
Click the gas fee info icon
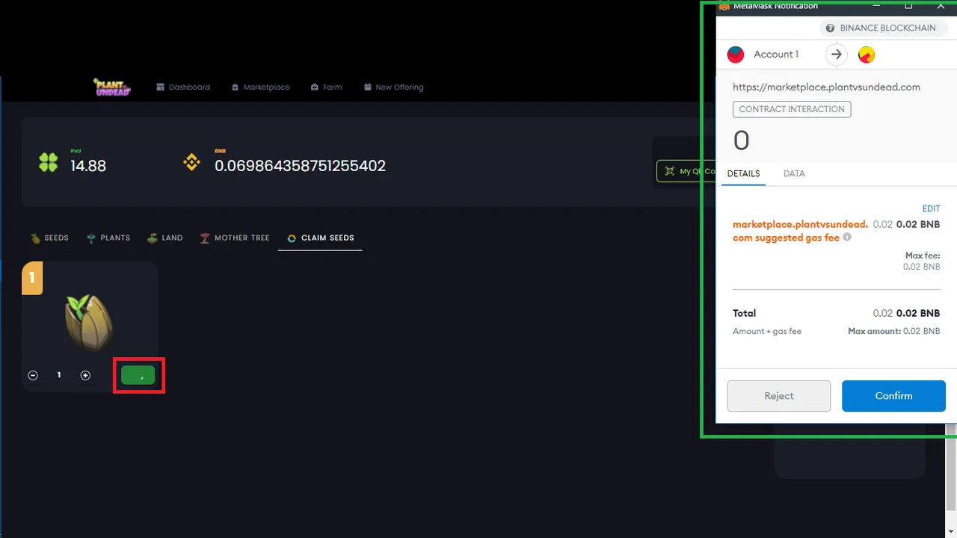(x=847, y=237)
